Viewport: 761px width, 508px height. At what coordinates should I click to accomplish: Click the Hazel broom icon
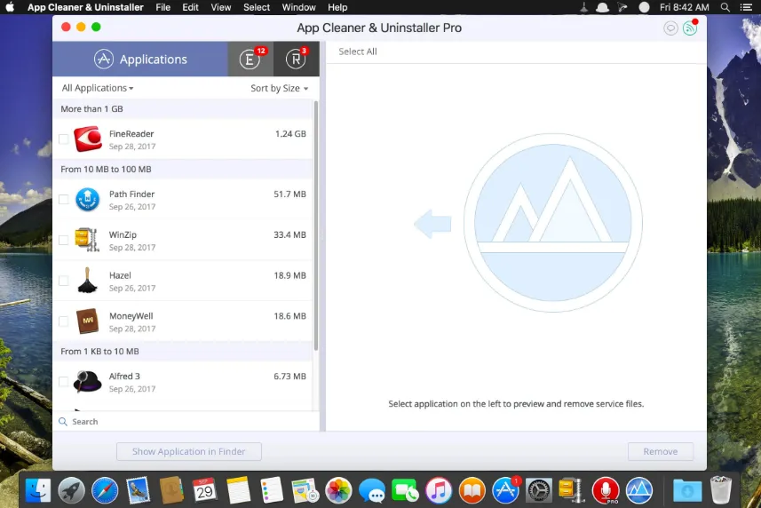click(x=88, y=281)
